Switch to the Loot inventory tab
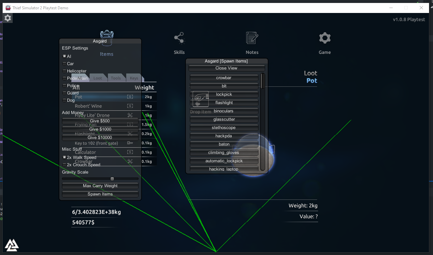The height and width of the screenshot is (255, 433). [98, 78]
